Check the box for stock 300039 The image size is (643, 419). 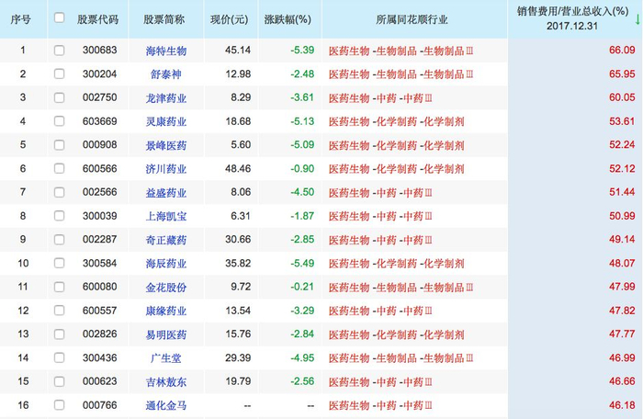[x=60, y=216]
